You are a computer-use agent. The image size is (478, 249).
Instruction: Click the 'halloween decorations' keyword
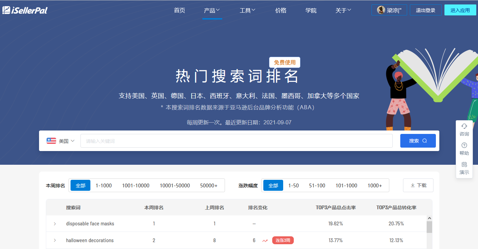pos(90,240)
